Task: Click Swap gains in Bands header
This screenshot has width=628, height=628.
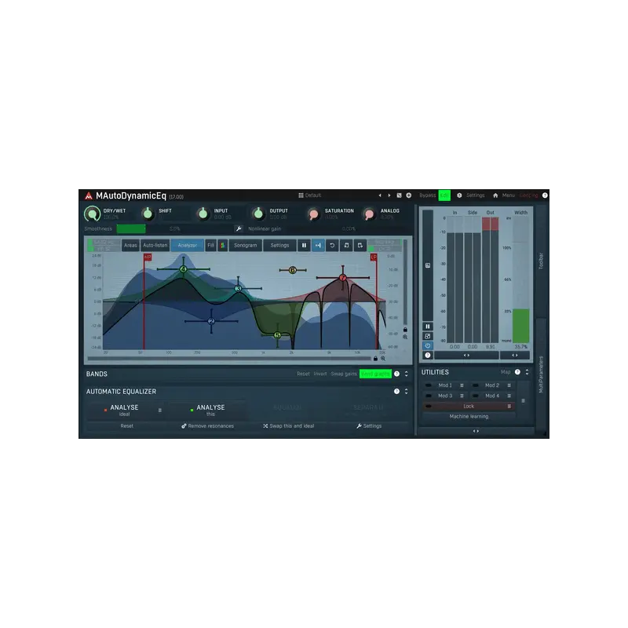Action: 344,374
